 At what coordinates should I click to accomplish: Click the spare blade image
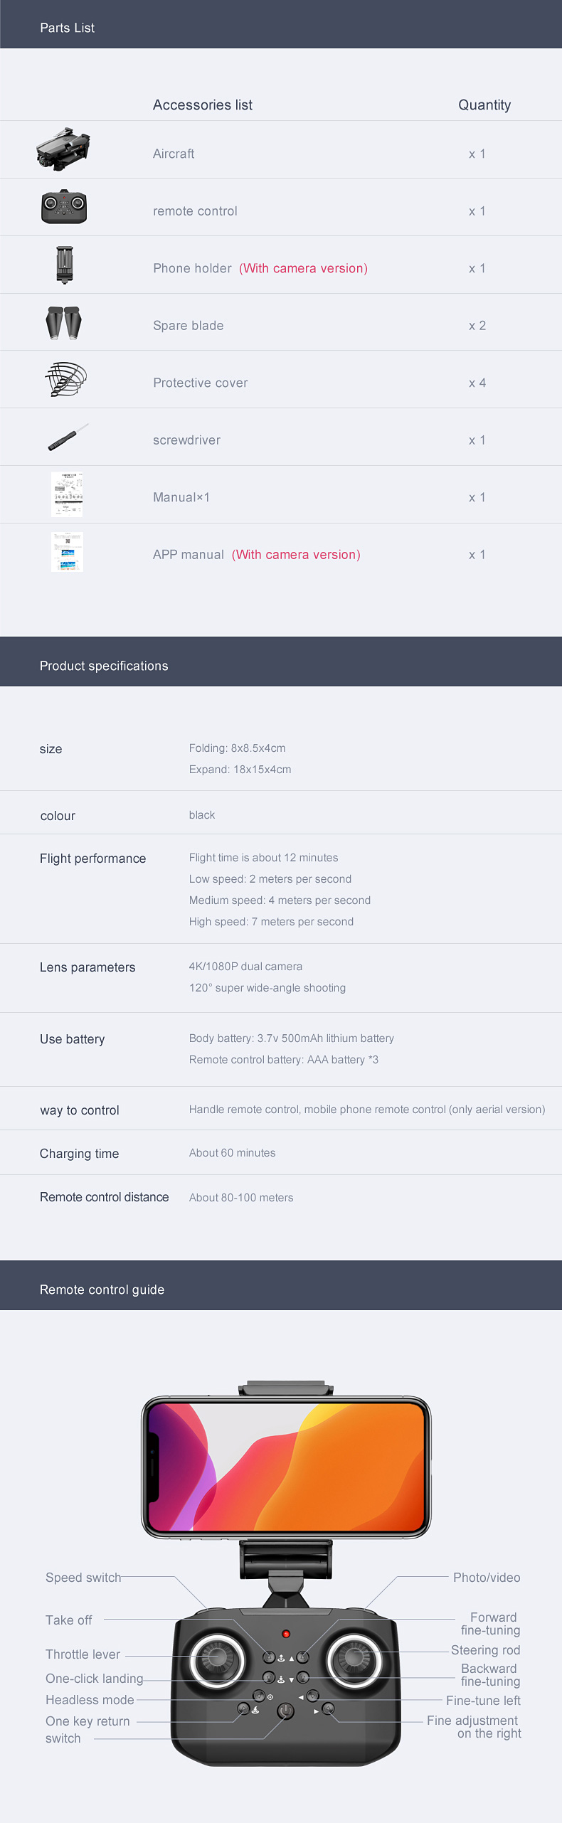pos(64,323)
